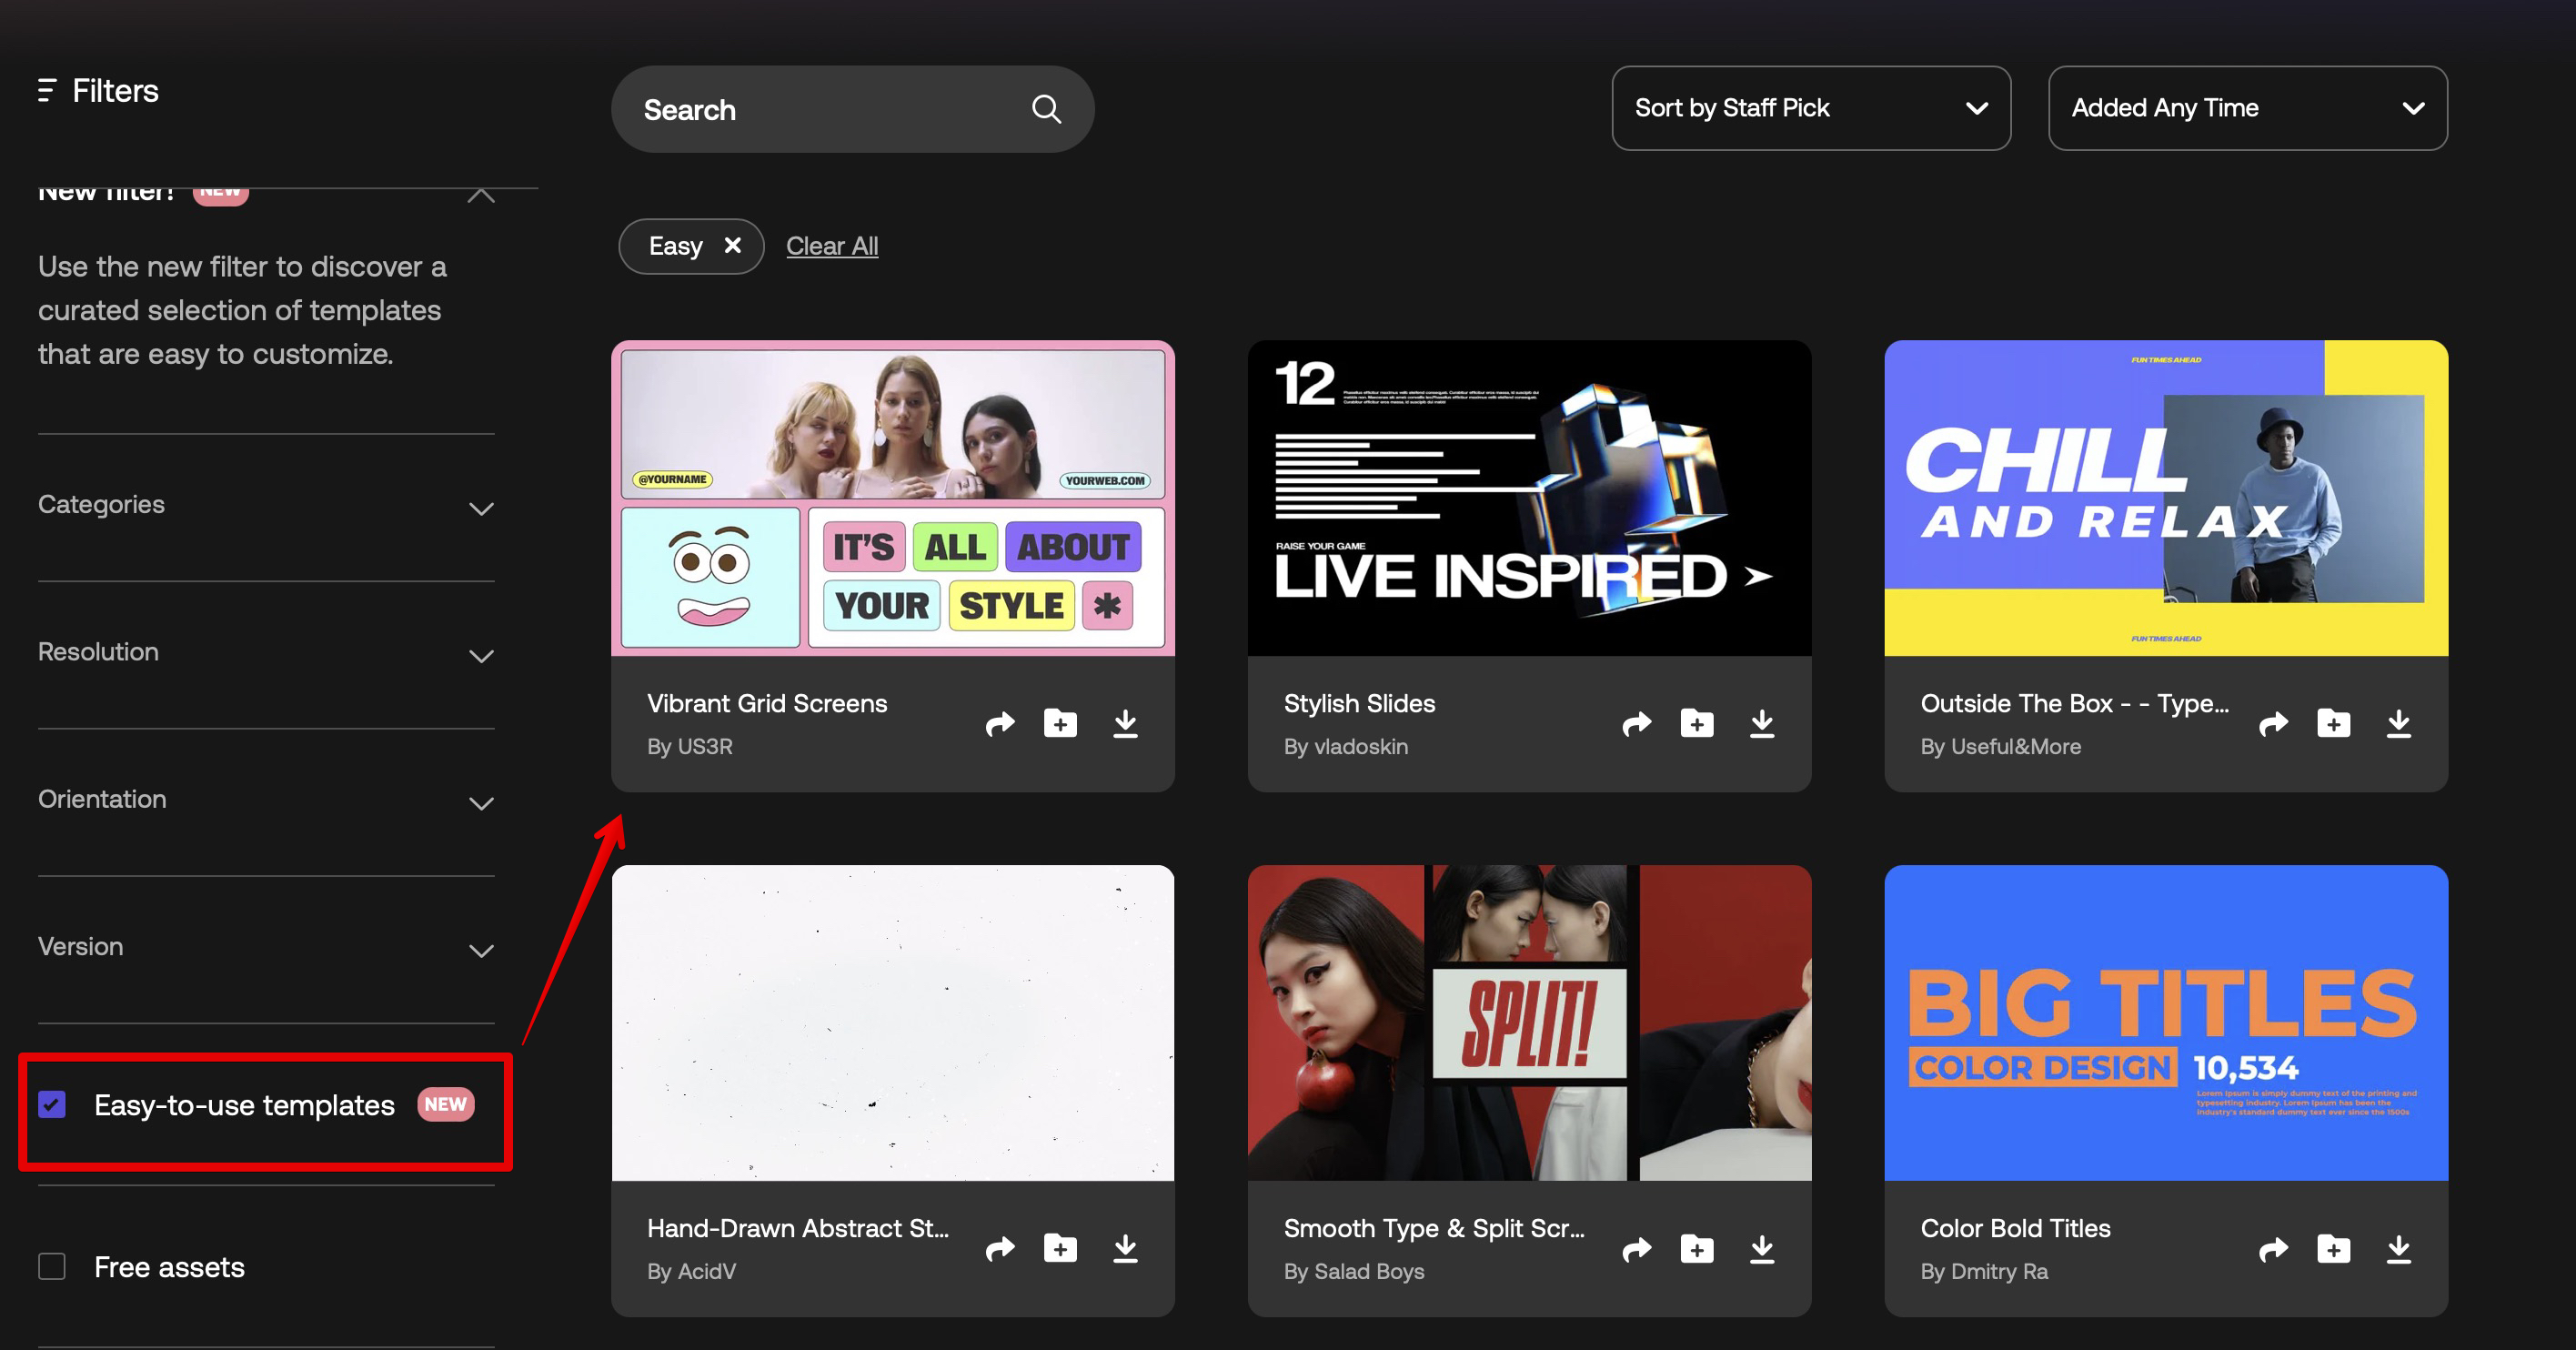The width and height of the screenshot is (2576, 1350).
Task: Click the search magnifier icon
Action: tap(1046, 109)
